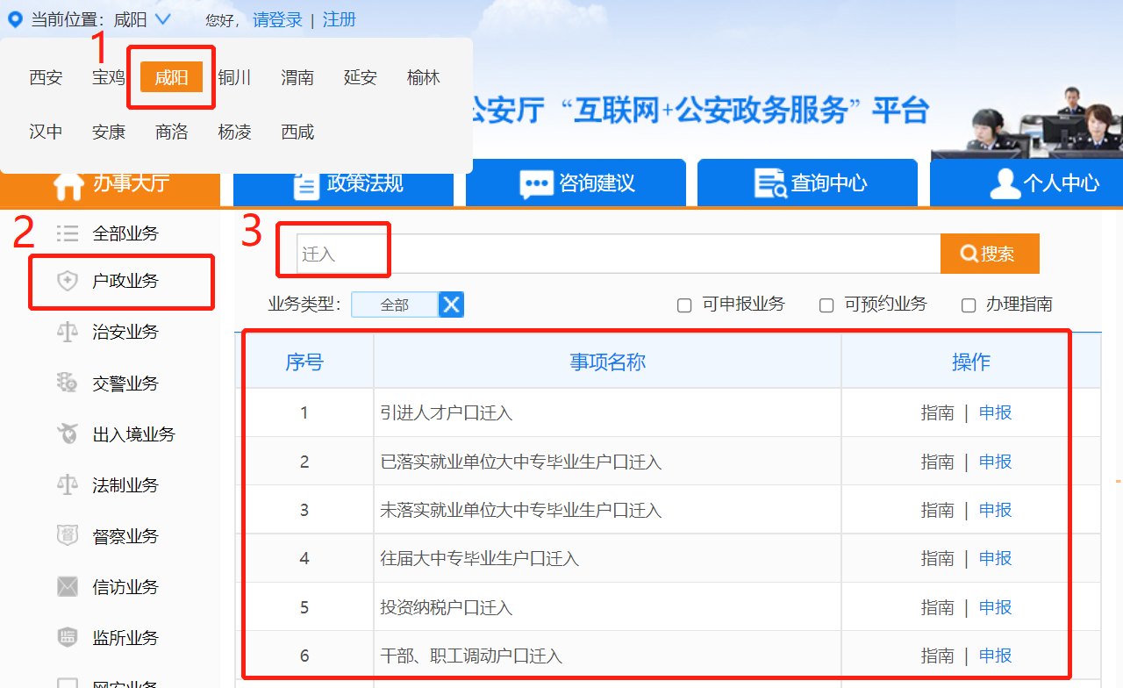Click the scales icon beside 法制业务

point(68,484)
